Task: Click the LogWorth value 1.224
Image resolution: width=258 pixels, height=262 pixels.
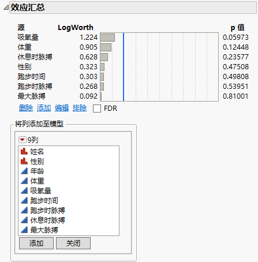Action: pos(89,38)
